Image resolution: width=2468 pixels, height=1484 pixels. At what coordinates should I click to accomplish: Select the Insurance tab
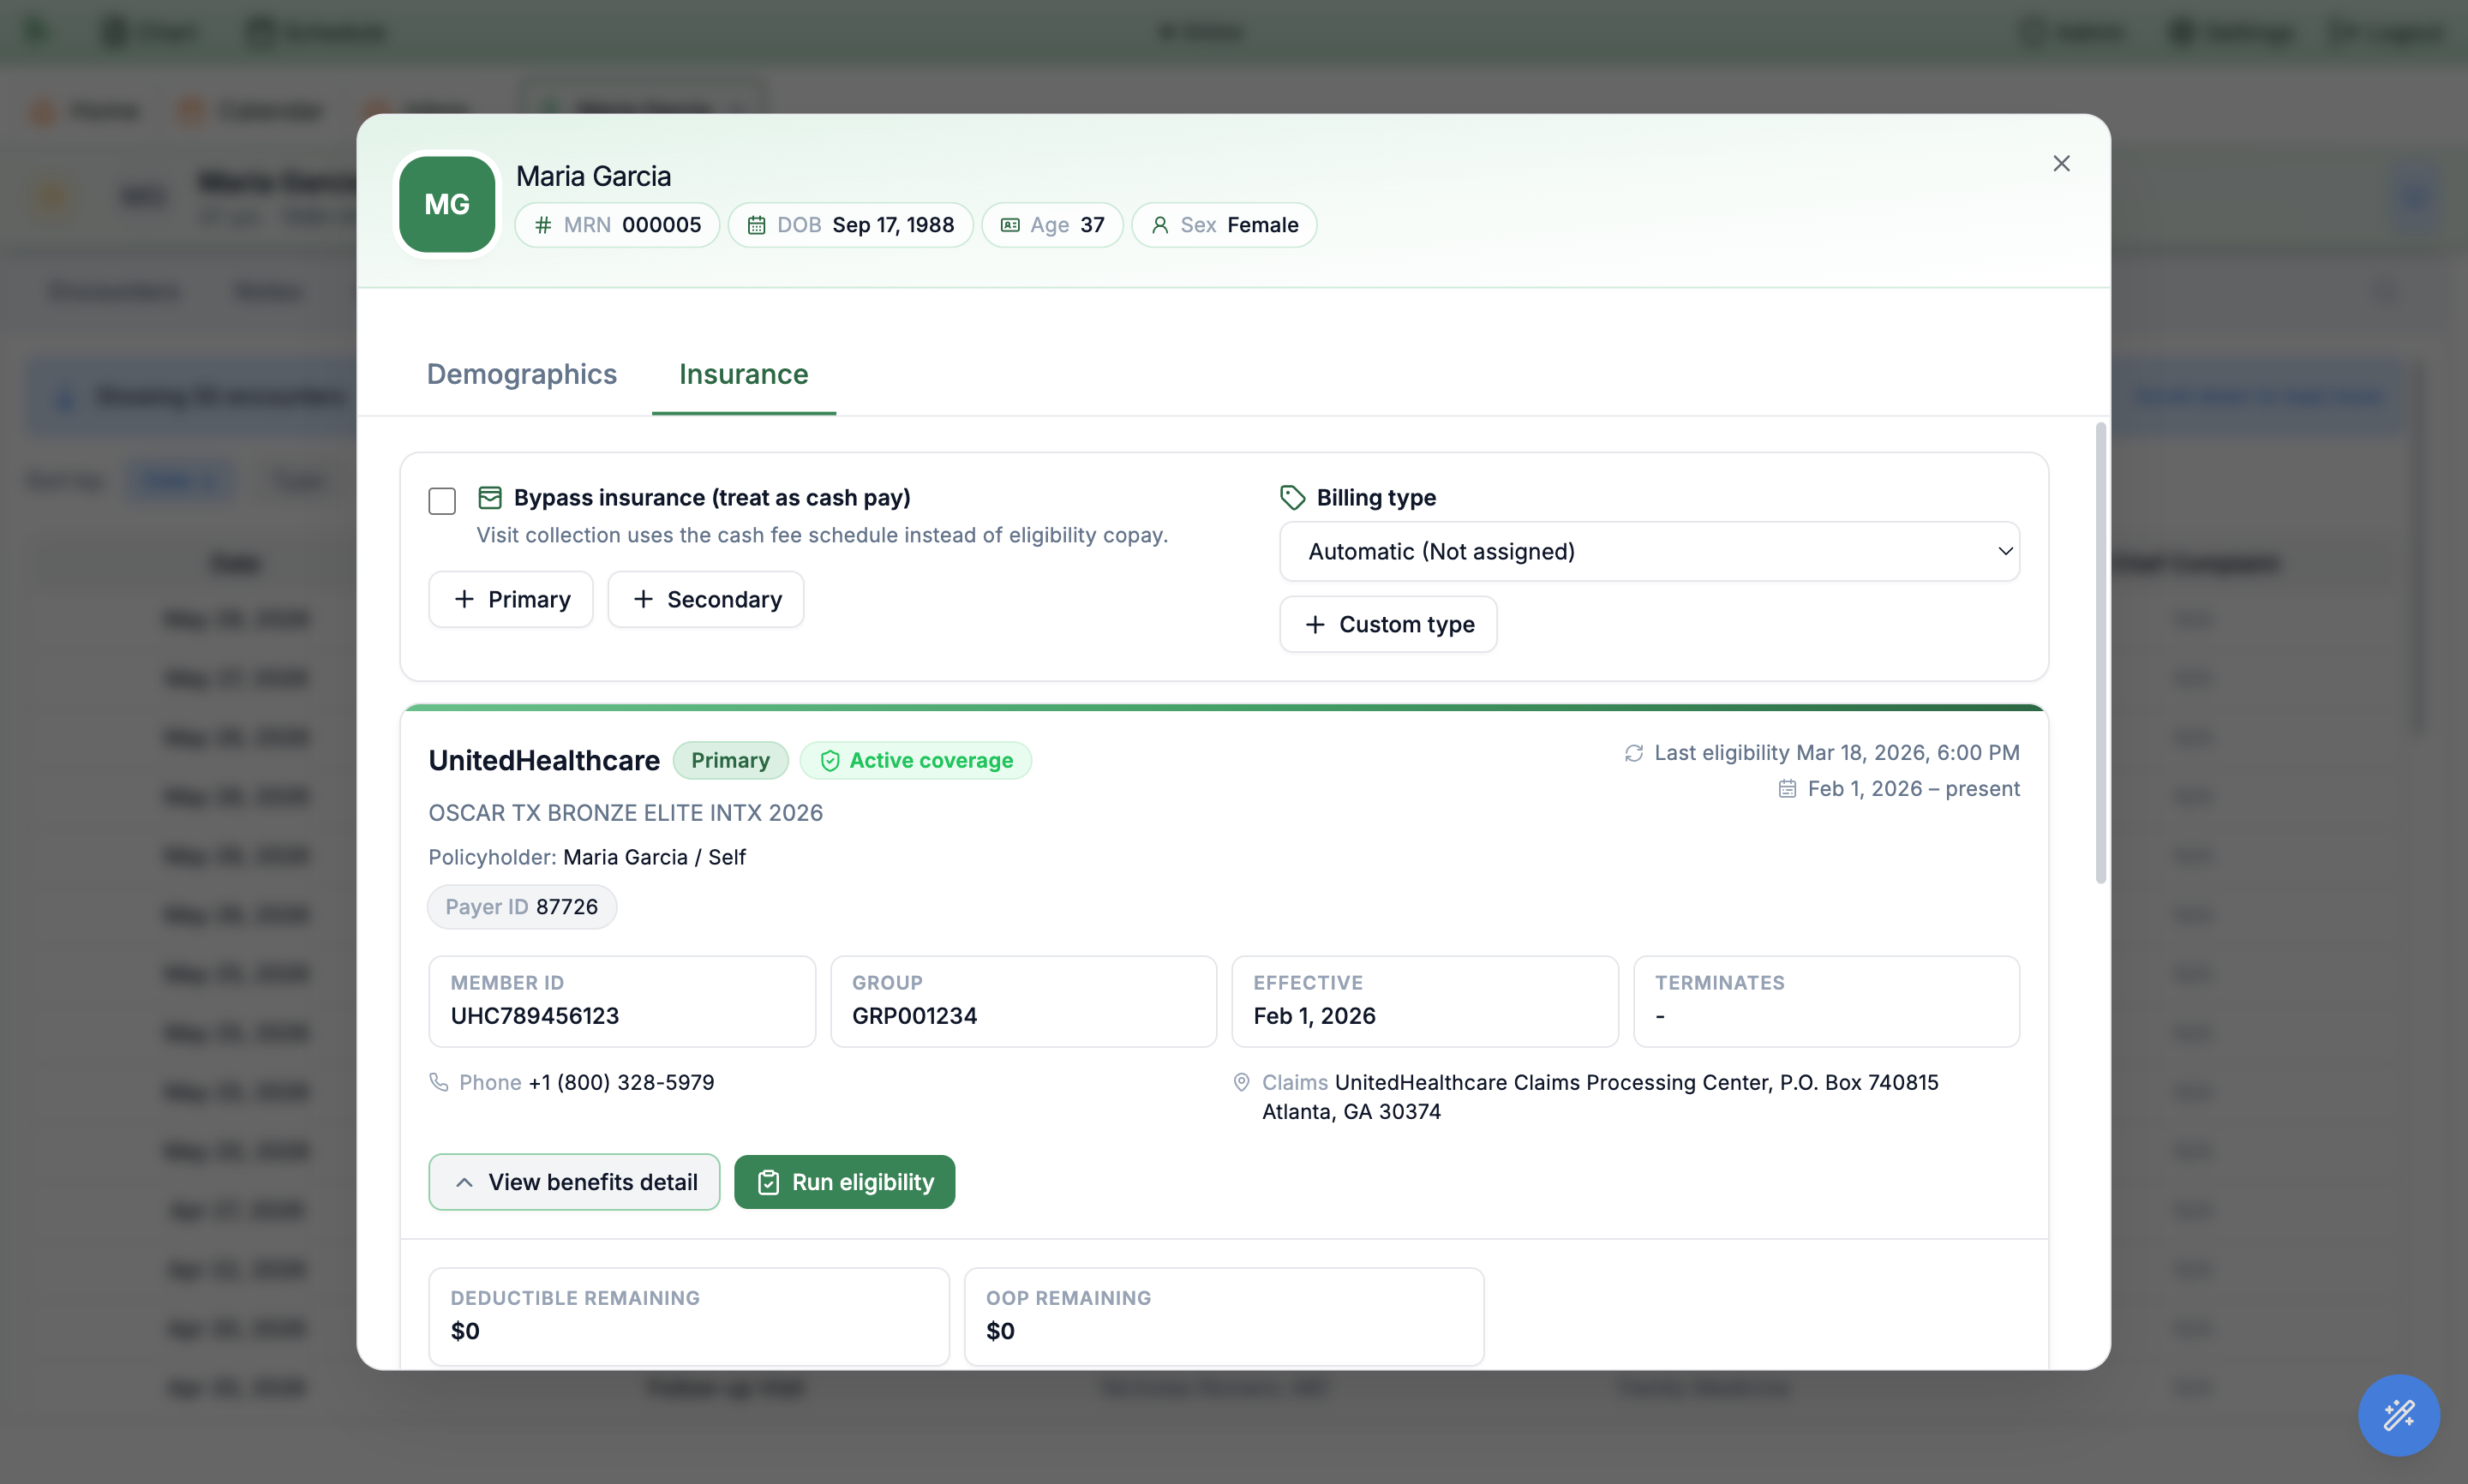click(744, 374)
